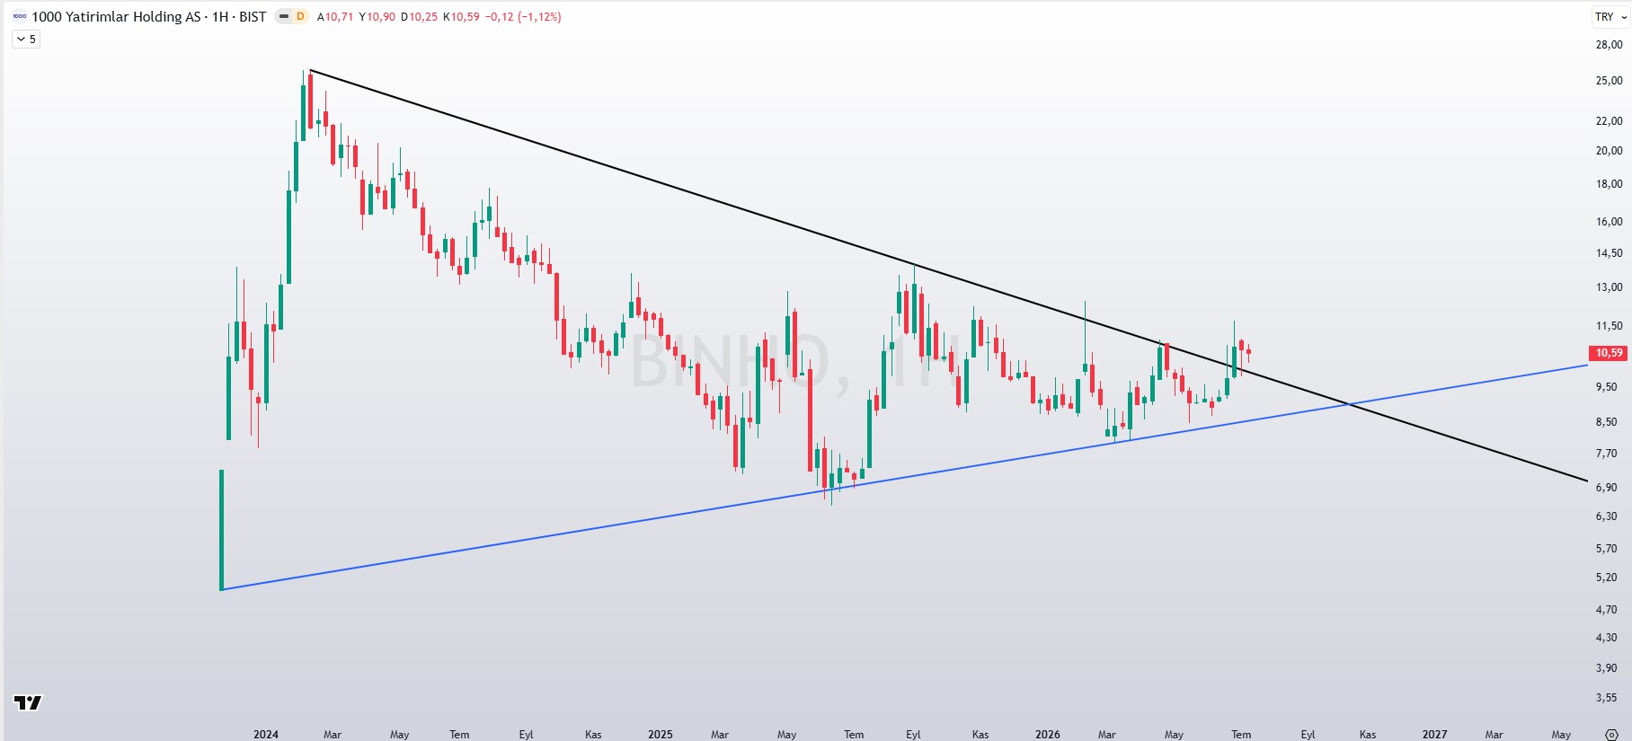Click the 2027 label on time axis
This screenshot has height=741, width=1632.
[1434, 735]
